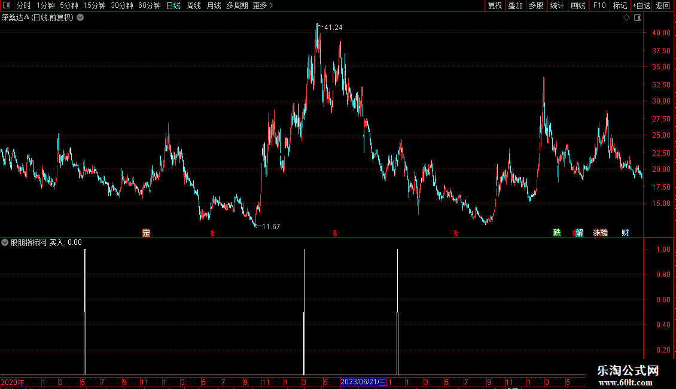Open the 复权 adjustment menu
The image size is (676, 389).
point(495,5)
